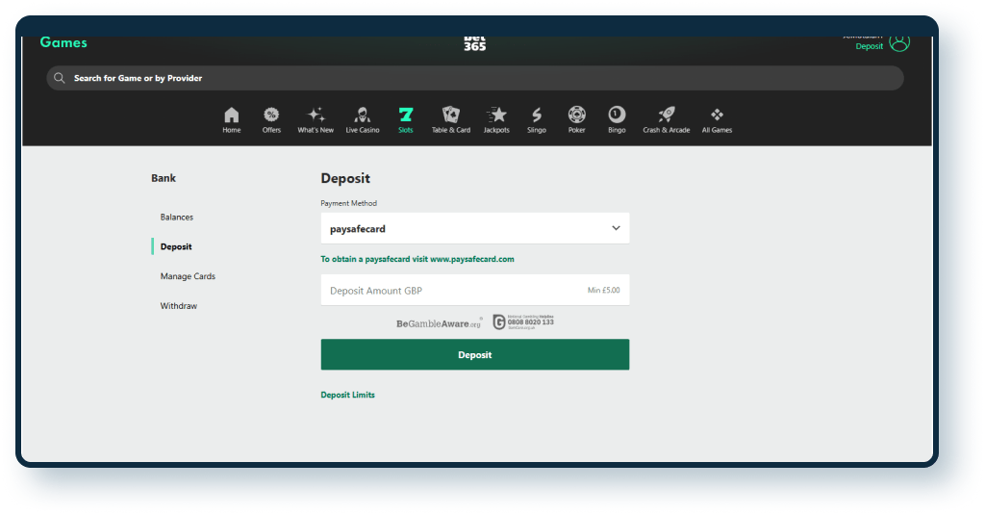
Task: Open What's New games category
Action: click(316, 119)
